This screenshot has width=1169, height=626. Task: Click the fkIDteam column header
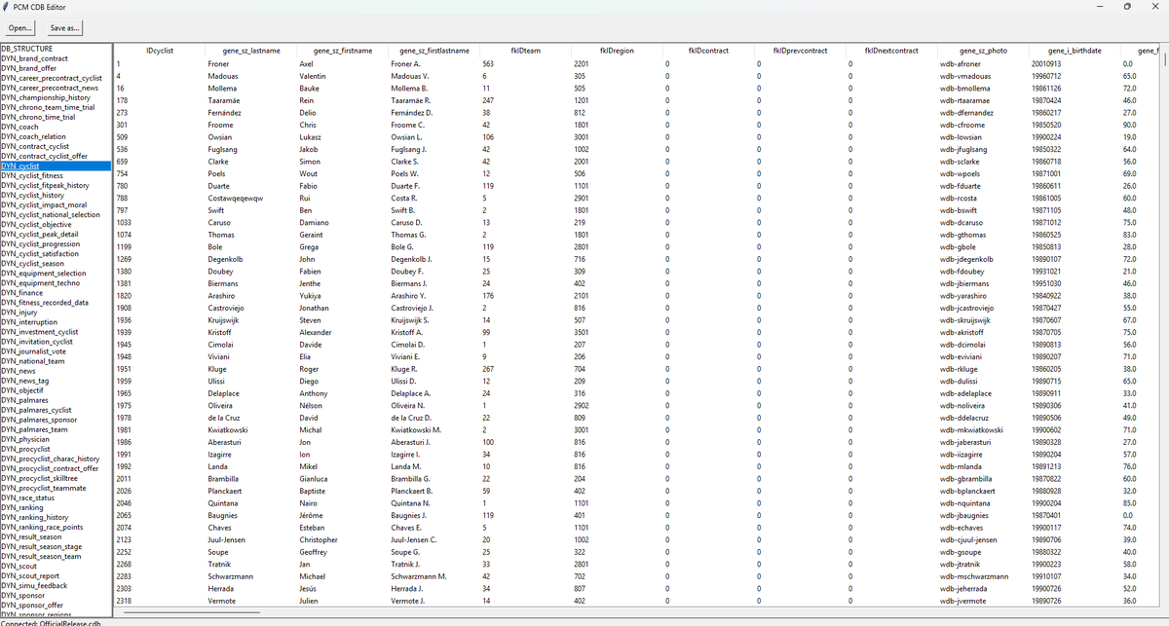[525, 50]
